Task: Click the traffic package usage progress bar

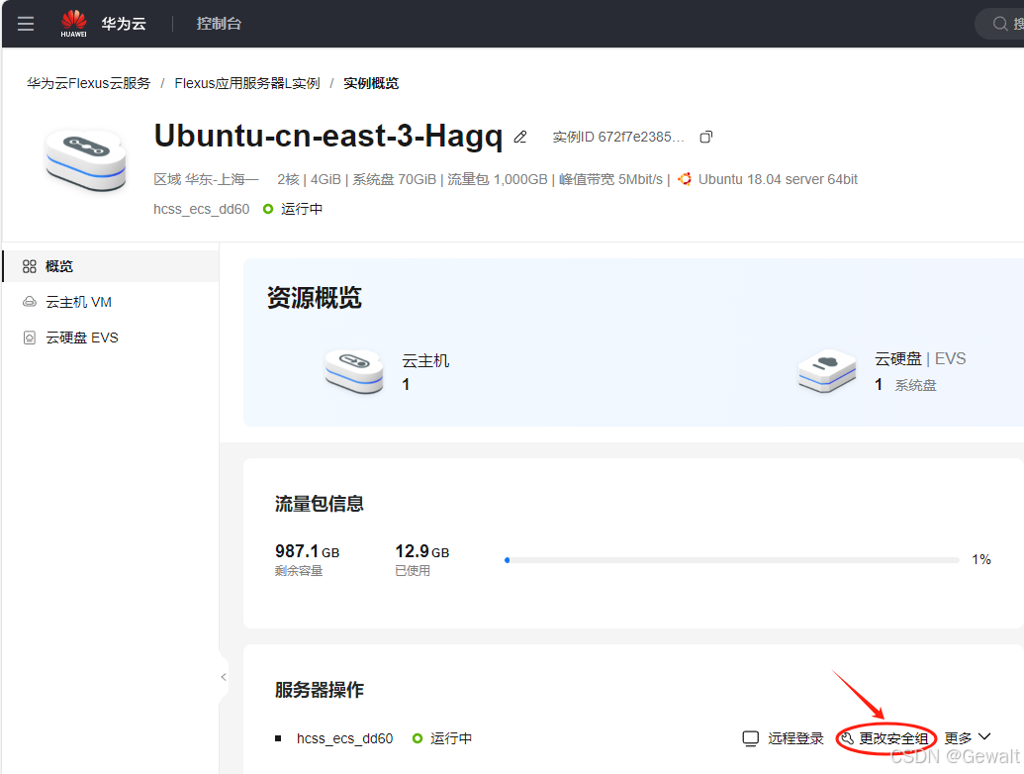Action: point(731,560)
